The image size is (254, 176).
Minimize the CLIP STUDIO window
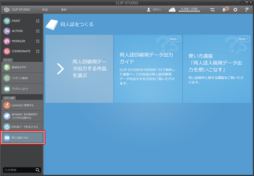tap(242, 3)
